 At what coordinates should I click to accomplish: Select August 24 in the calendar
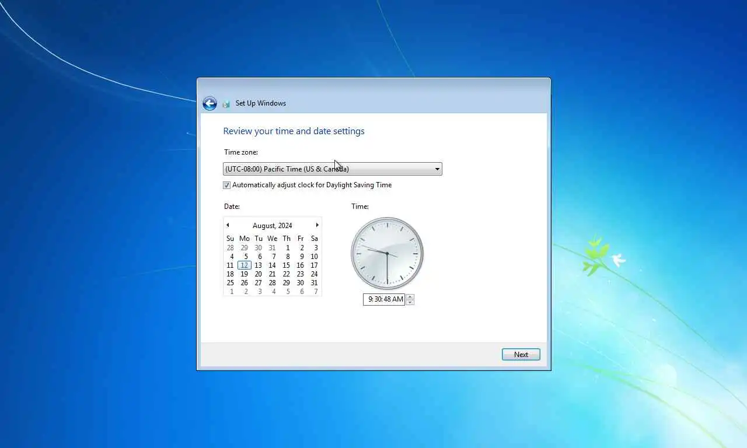click(x=315, y=274)
